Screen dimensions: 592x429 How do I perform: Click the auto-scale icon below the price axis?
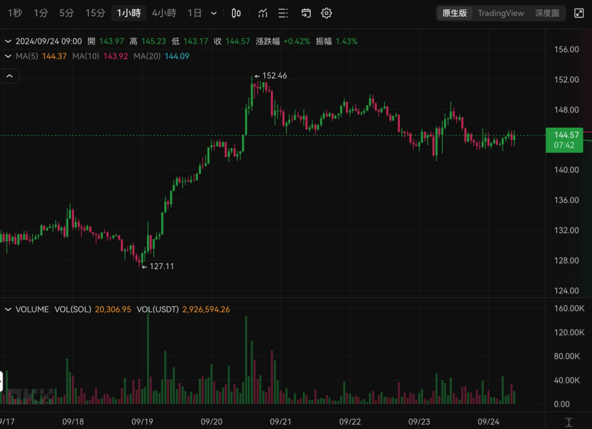tap(569, 422)
